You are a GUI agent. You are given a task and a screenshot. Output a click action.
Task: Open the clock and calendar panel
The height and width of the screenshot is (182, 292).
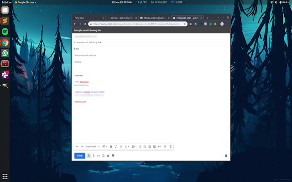122,2
